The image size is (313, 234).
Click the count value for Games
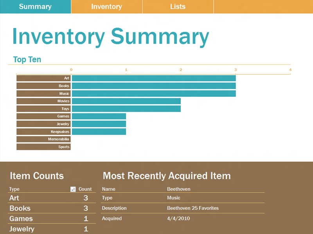click(86, 218)
